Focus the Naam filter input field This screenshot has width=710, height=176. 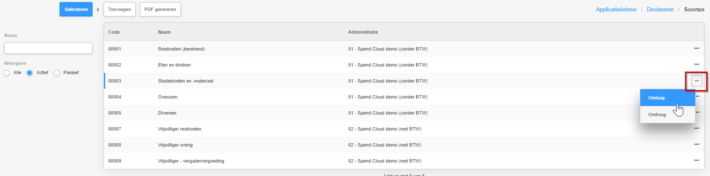pos(48,48)
